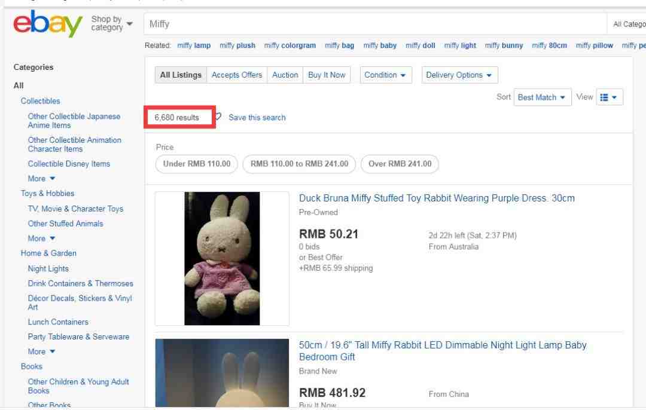Click the RMB 481.92 price text
646x410 pixels.
(332, 393)
